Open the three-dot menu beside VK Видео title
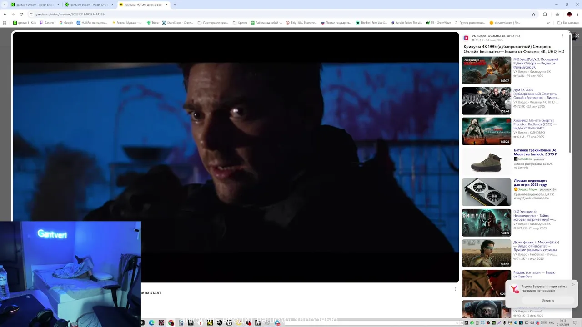The height and width of the screenshot is (327, 582). 562,36
